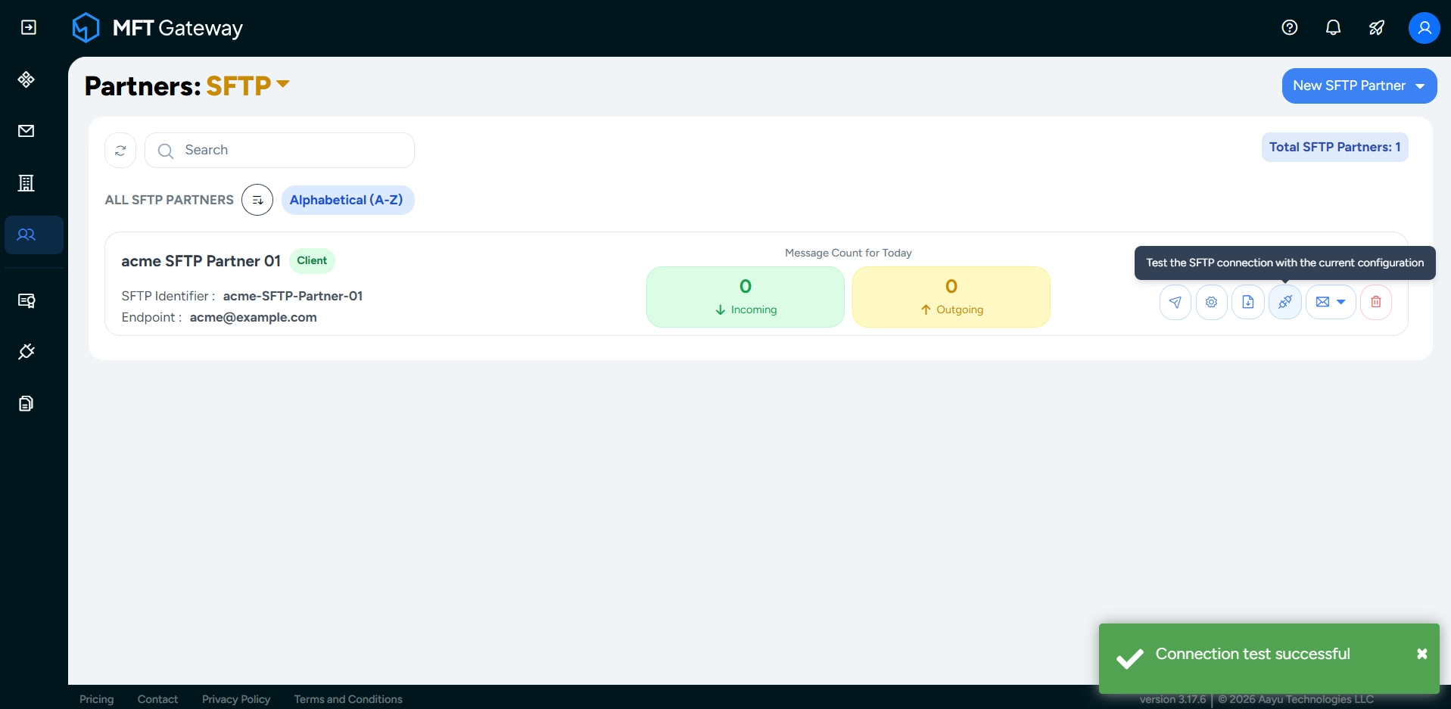Open the New SFTP Partner dropdown button
This screenshot has width=1451, height=709.
(1359, 86)
